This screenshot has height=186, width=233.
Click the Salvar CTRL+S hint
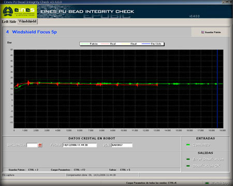coord(120,170)
